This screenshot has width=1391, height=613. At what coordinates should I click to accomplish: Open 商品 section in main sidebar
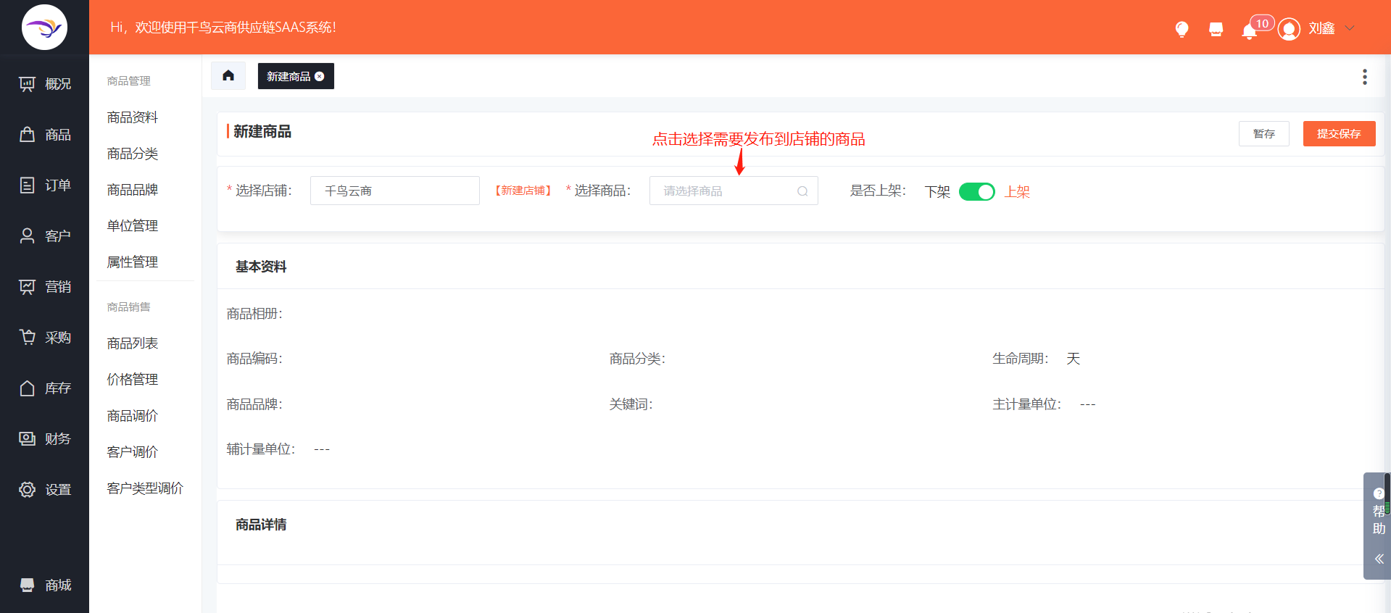coord(44,135)
